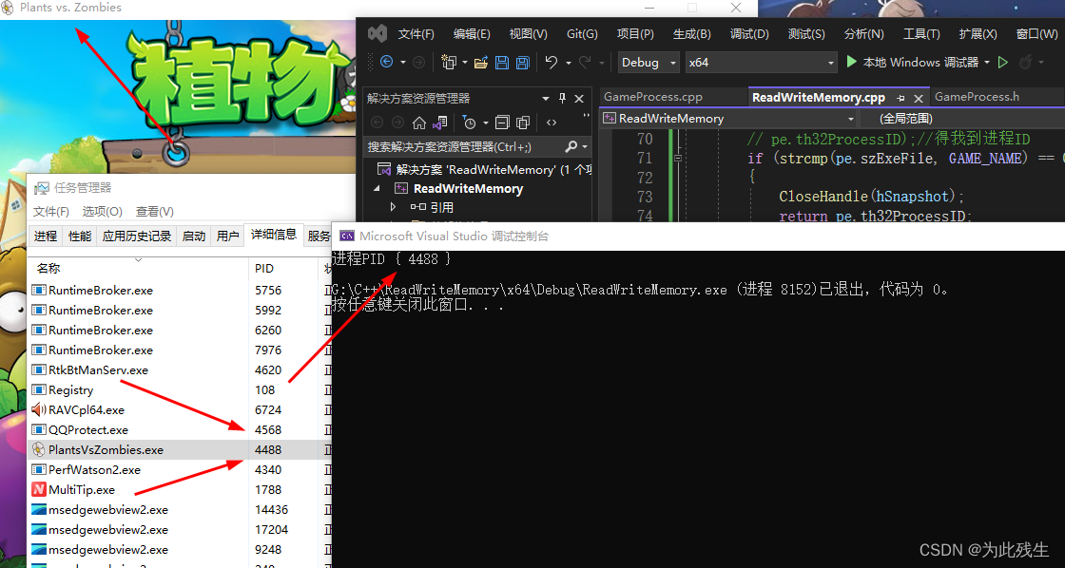This screenshot has width=1065, height=568.
Task: Open the 调试(D) debug menu
Action: pos(749,34)
